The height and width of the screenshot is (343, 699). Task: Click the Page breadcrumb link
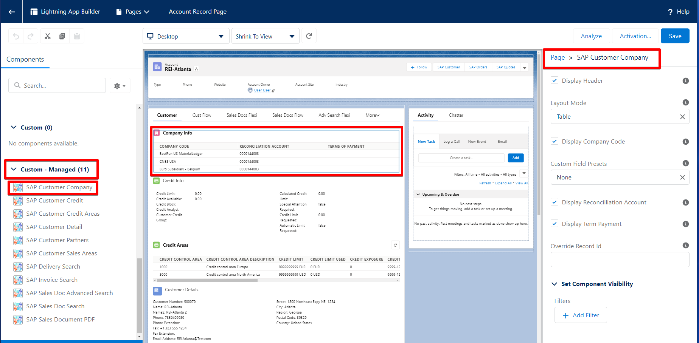[x=558, y=57]
